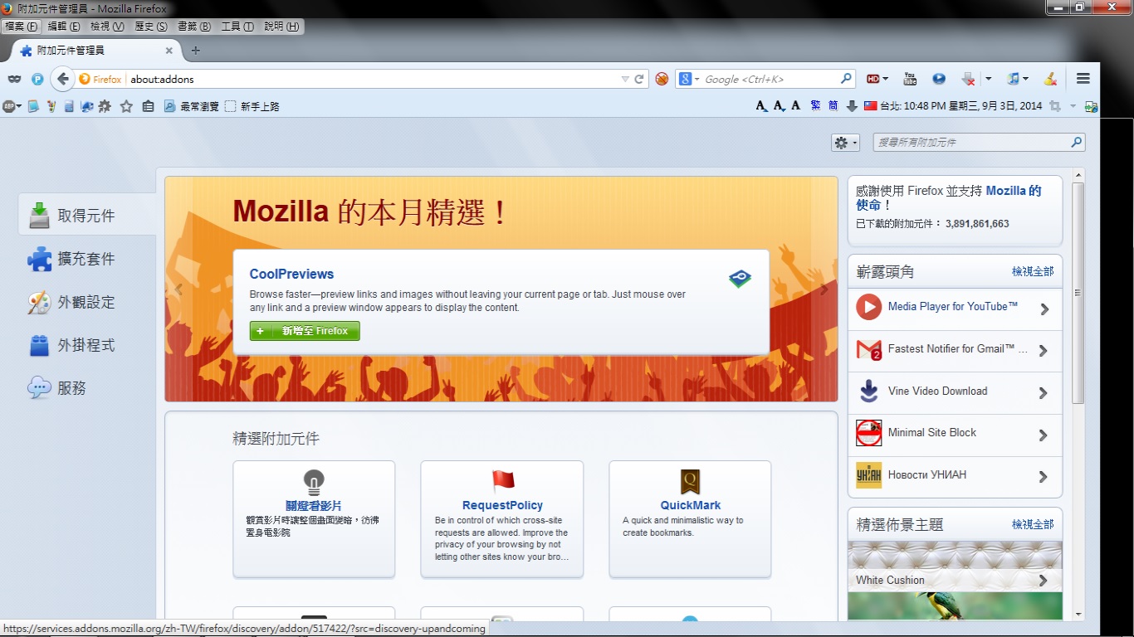The width and height of the screenshot is (1134, 637).
Task: Click the search magnifier in the Google box
Action: (x=846, y=79)
